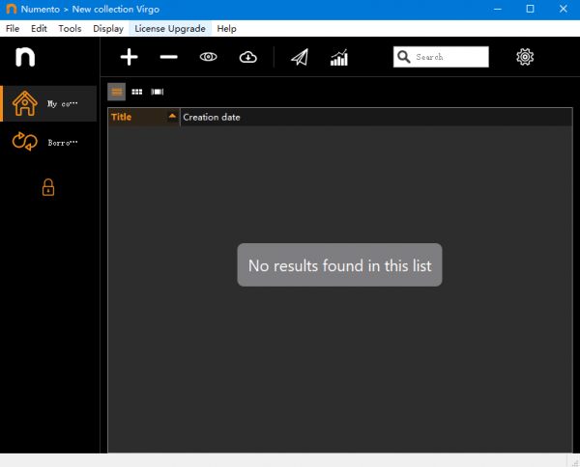Open the Borrowed section in sidebar

coord(48,143)
